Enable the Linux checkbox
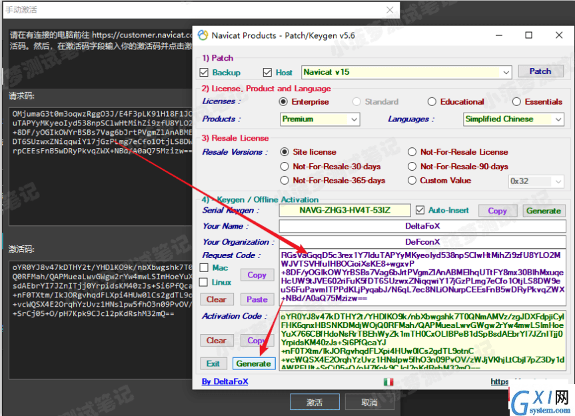 (x=203, y=282)
